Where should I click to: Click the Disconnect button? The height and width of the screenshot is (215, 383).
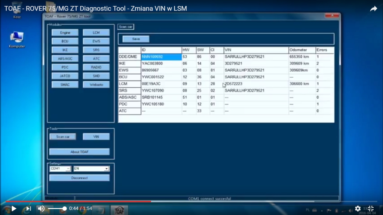[x=79, y=178]
